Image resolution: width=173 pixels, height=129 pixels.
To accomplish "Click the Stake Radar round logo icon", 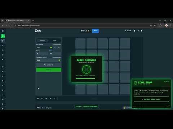I will (x=136, y=83).
